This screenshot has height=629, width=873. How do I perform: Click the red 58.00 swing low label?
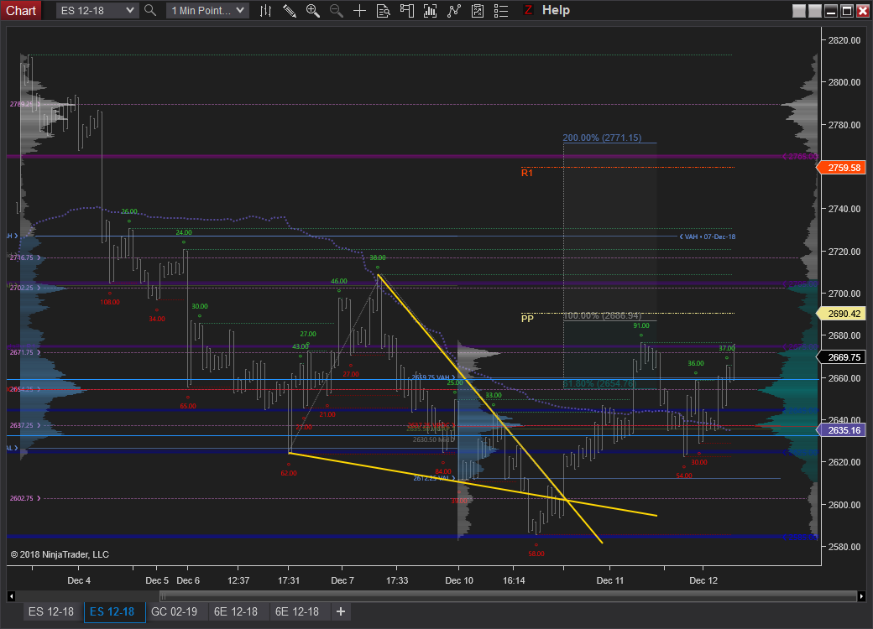click(536, 554)
